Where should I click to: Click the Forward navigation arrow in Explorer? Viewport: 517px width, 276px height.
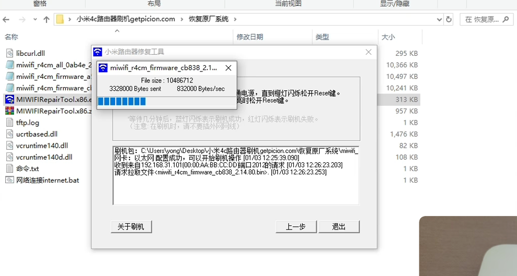pos(22,19)
